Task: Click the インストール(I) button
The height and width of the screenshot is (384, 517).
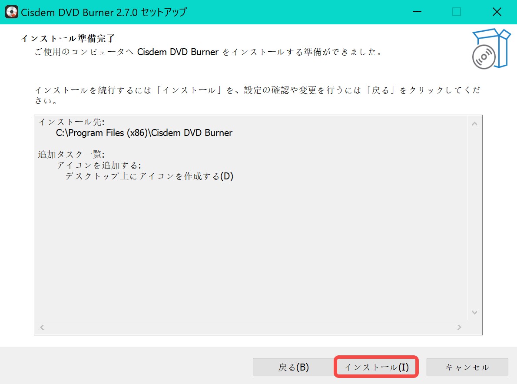Action: (x=376, y=367)
